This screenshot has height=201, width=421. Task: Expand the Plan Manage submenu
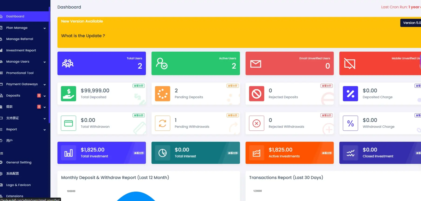45,28
